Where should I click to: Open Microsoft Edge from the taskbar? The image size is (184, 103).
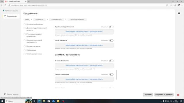point(39,101)
